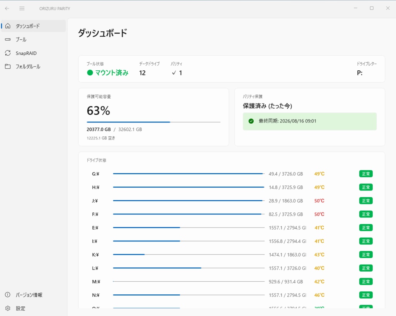396x316 pixels.
Task: Click 929.6 / 931.4 GB value
Action: coord(286,282)
